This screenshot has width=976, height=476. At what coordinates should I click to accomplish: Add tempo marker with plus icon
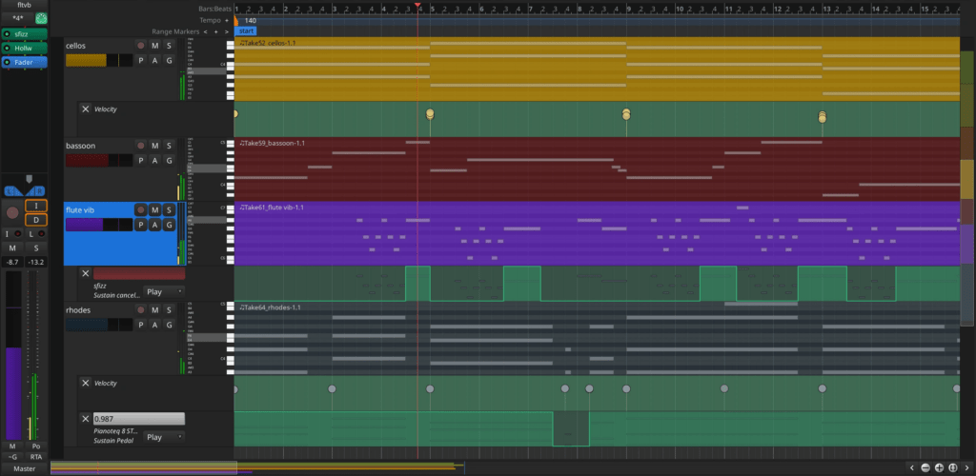click(227, 21)
